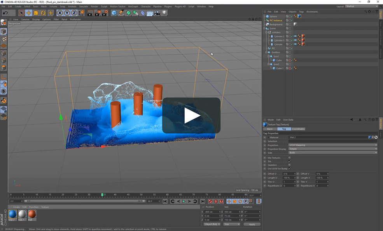Toggle visibility dots next to Sphere object
This screenshot has width=383, height=231.
click(x=290, y=16)
